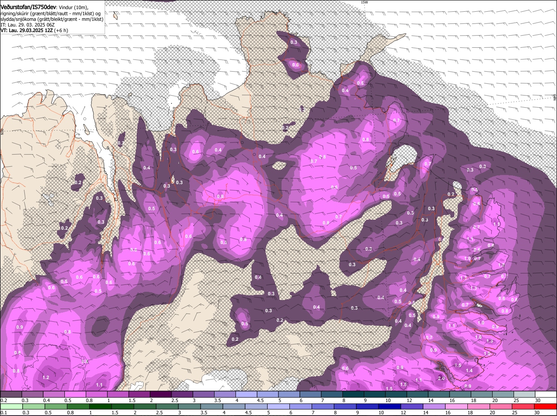
Task: Click the lower legend swatch starting at 25
Action: pos(524,406)
